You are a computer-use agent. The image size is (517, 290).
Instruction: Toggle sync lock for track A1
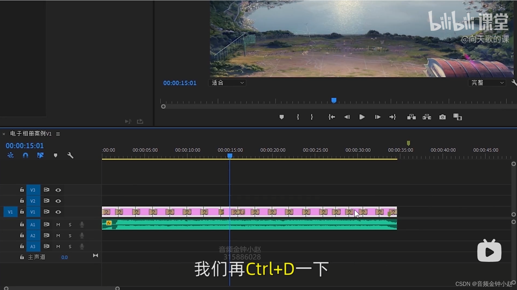[x=46, y=224]
